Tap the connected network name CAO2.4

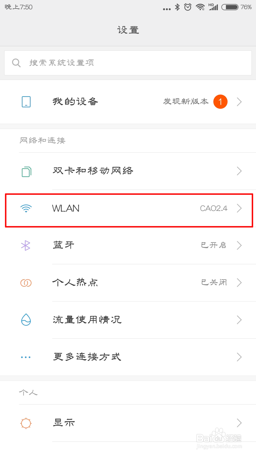(x=214, y=208)
